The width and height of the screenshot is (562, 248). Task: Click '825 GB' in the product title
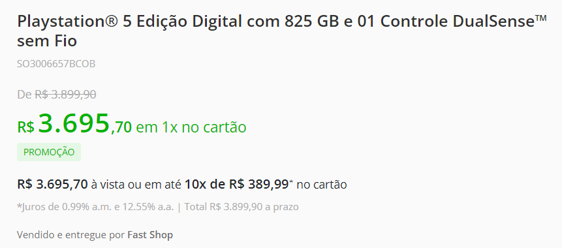pyautogui.click(x=312, y=22)
